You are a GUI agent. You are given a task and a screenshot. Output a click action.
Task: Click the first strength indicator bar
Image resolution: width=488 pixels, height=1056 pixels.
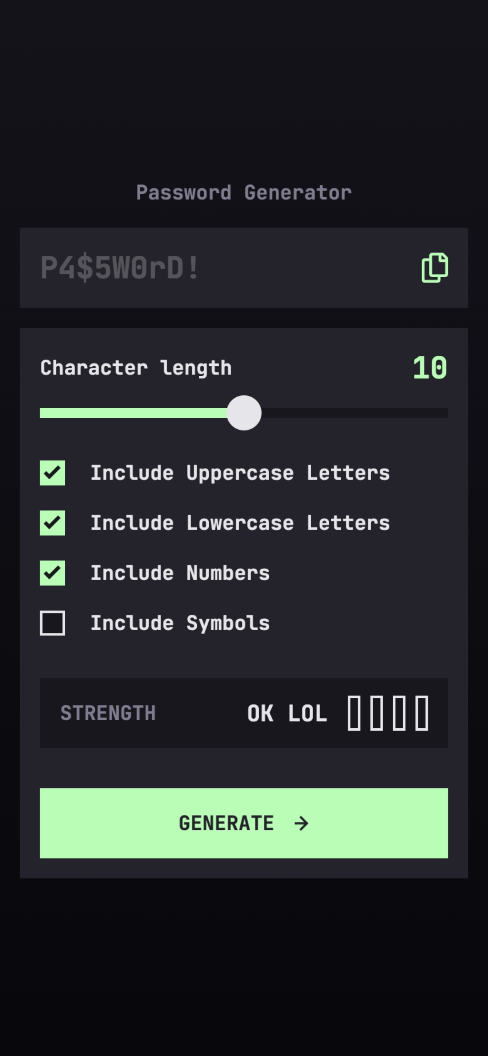[354, 713]
